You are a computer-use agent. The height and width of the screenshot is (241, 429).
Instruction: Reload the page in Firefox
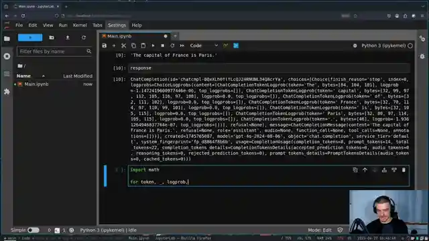tap(23, 16)
